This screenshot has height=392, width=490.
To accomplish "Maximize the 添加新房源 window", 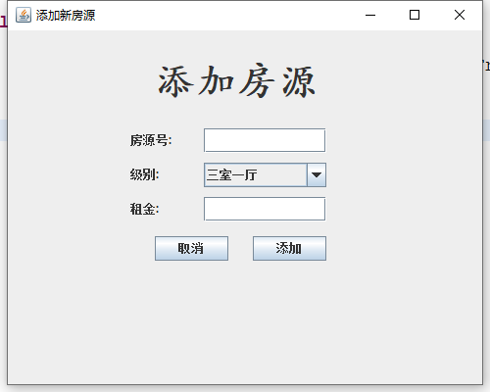I will 415,15.
